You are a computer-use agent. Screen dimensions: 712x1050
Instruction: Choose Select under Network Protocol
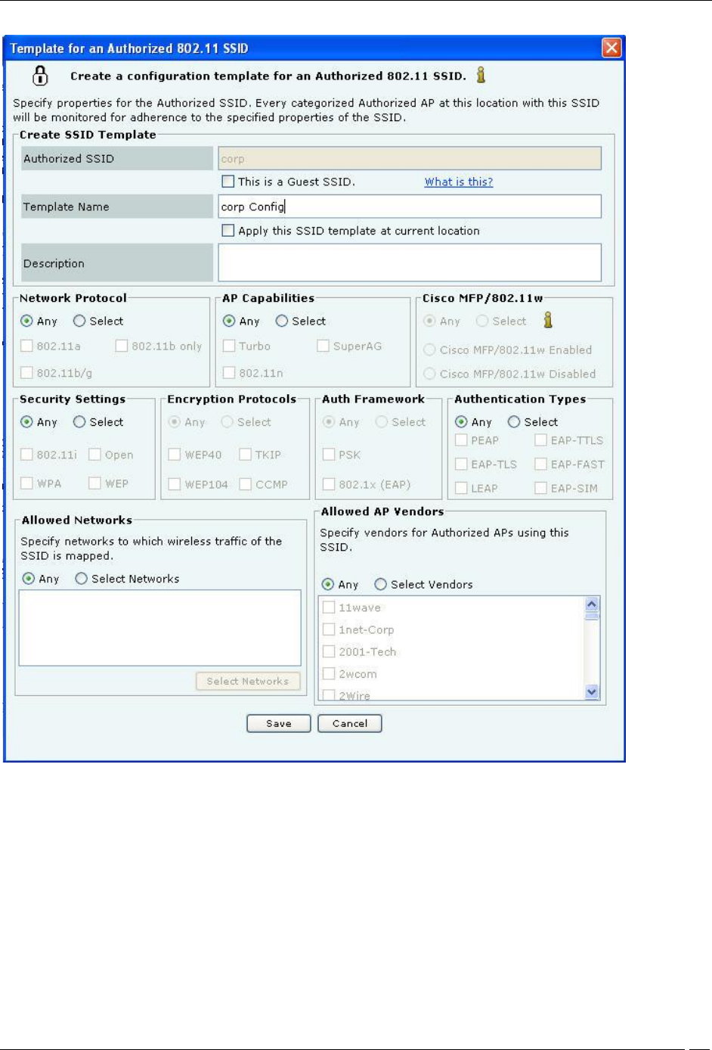coord(79,321)
